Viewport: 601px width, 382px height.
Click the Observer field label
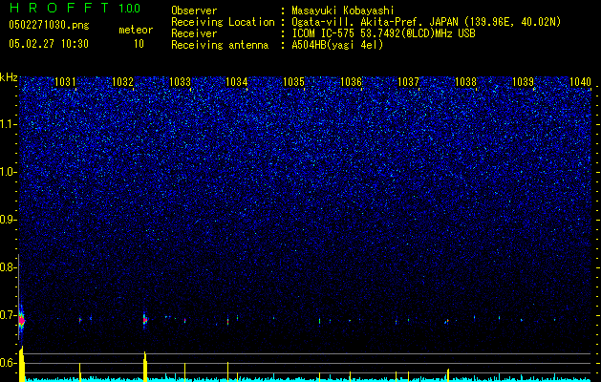point(194,11)
